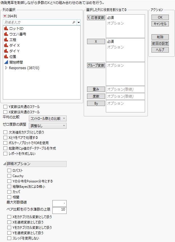
Task: Click the By role list box
Action: [125, 106]
